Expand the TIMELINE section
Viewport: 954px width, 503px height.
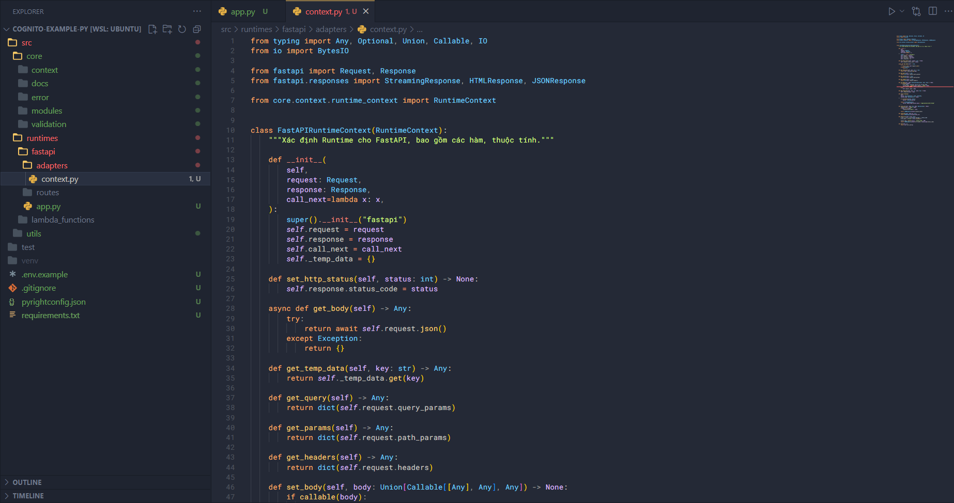click(x=28, y=496)
